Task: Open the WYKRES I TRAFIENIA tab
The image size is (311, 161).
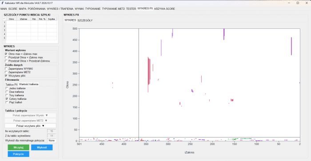Action: (60, 9)
